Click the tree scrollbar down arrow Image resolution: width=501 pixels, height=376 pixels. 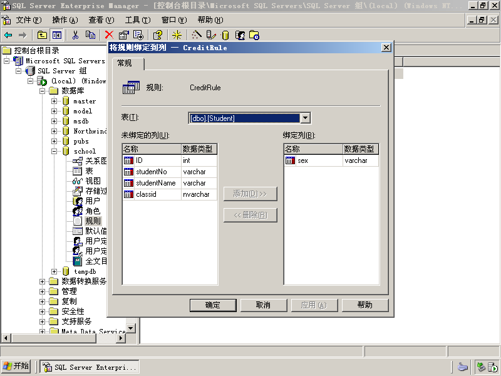131,328
